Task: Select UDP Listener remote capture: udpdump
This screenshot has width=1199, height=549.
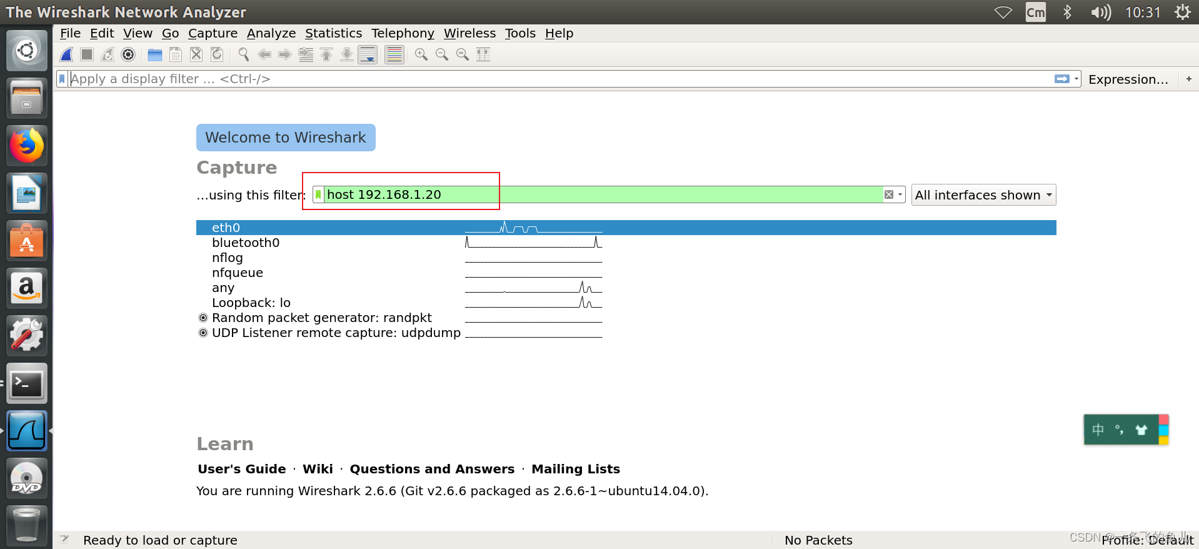Action: point(626,333)
